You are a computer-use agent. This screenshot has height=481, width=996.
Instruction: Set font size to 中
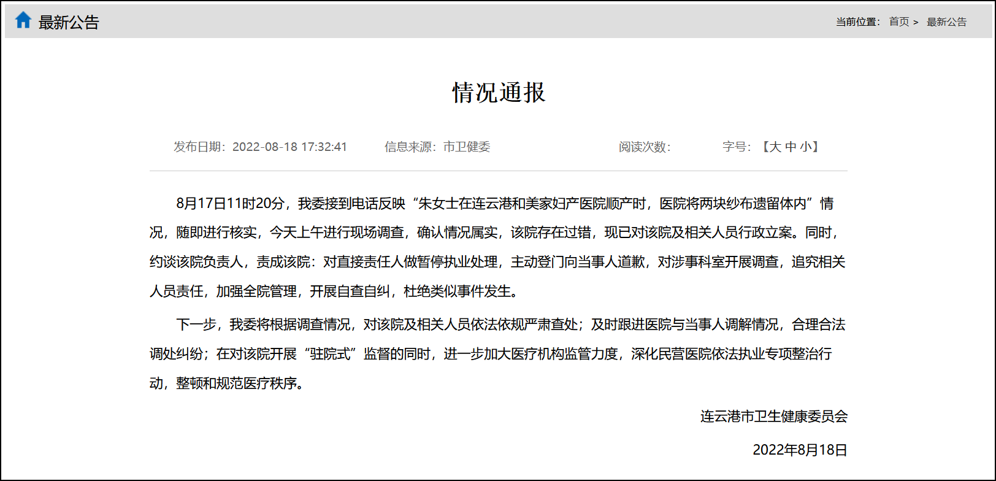coord(791,147)
